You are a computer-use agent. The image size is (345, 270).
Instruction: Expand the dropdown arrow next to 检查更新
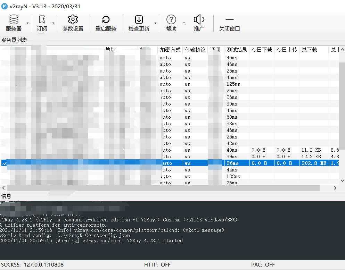click(155, 23)
